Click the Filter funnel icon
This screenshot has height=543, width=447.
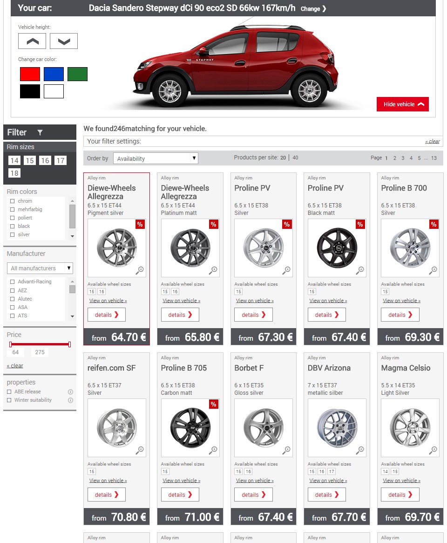click(x=40, y=132)
